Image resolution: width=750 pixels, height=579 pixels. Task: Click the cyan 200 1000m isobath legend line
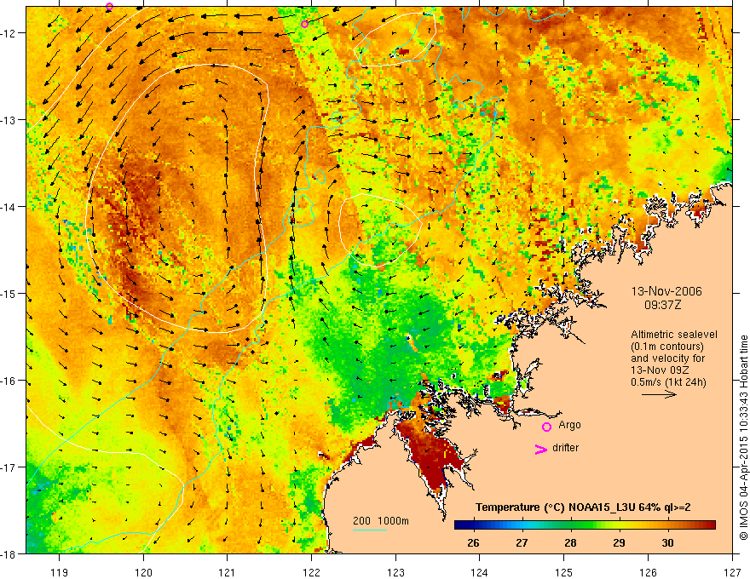pos(370,530)
